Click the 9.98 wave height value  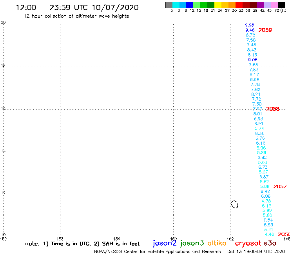click(250, 25)
